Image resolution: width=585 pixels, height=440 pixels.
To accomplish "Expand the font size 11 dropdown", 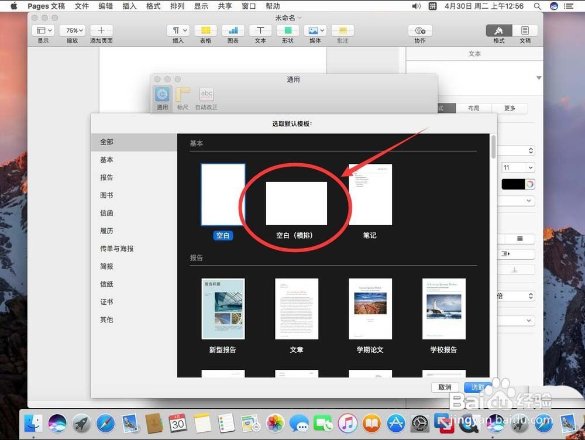I will coord(518,167).
